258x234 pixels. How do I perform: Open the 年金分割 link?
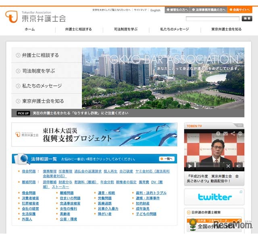coord(107,182)
